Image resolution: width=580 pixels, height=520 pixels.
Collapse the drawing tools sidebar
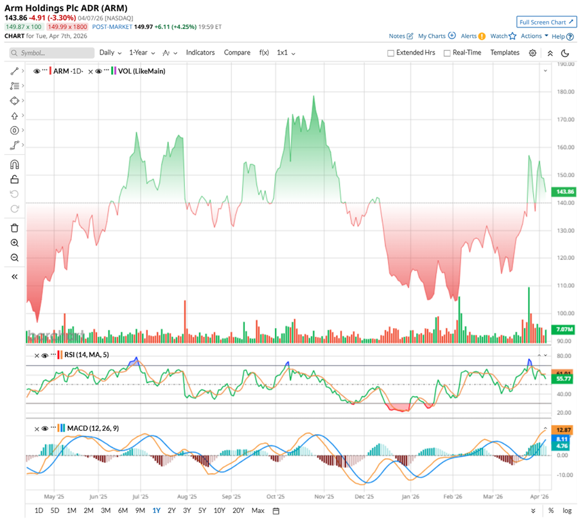[x=15, y=277]
